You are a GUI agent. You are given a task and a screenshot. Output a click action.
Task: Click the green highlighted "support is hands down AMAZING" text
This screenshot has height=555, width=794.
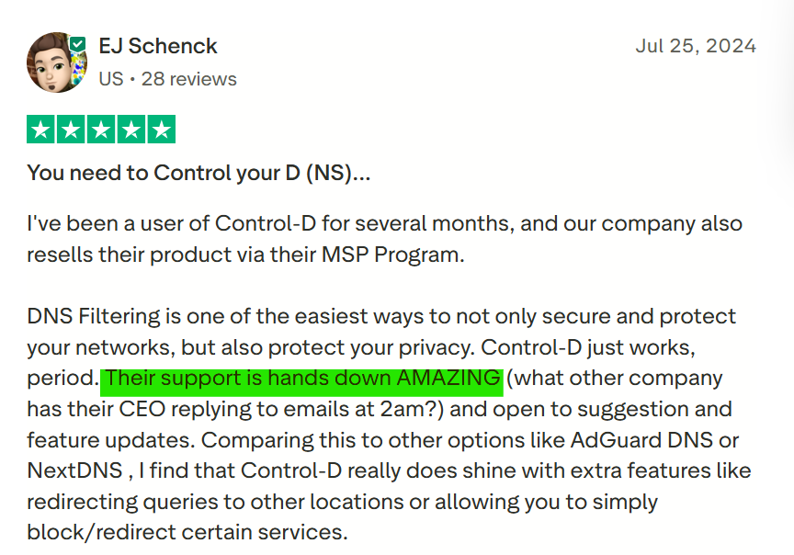[x=303, y=379]
